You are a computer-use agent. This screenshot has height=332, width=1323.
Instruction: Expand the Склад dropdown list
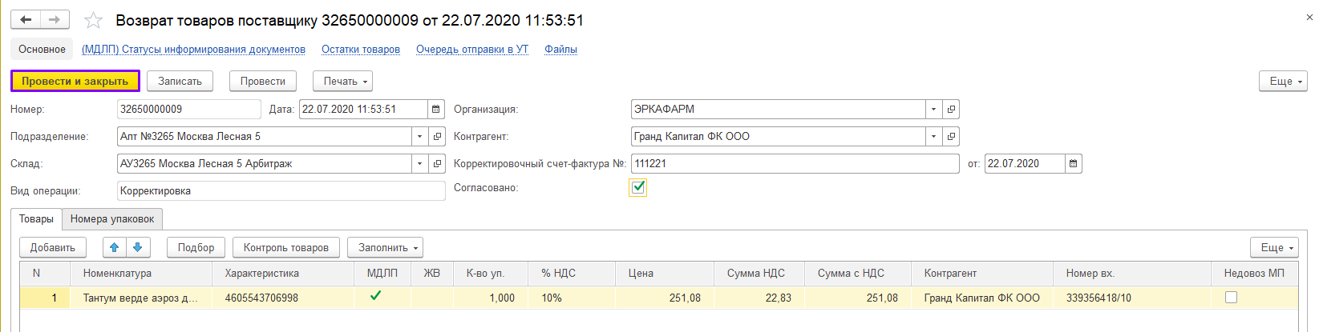(x=419, y=164)
